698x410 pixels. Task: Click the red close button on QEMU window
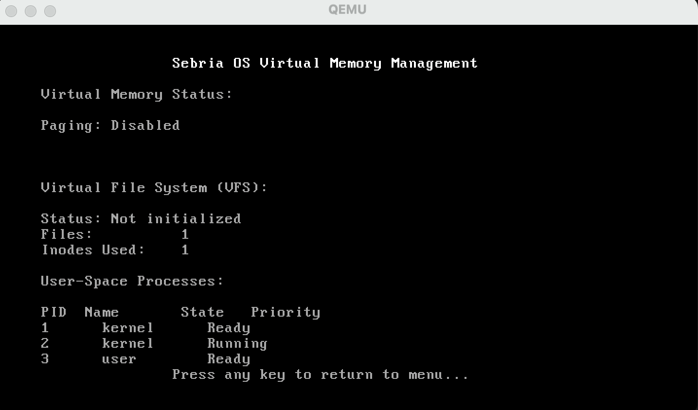coord(11,11)
